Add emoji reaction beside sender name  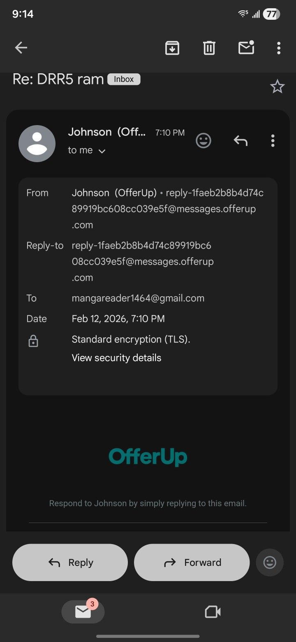(203, 141)
